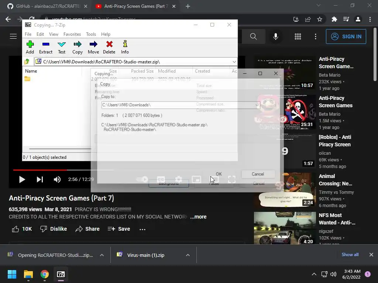Share the video
The height and width of the screenshot is (283, 378).
(x=87, y=229)
